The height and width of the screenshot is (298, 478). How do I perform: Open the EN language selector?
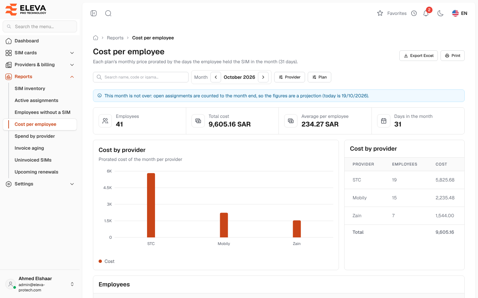click(460, 13)
